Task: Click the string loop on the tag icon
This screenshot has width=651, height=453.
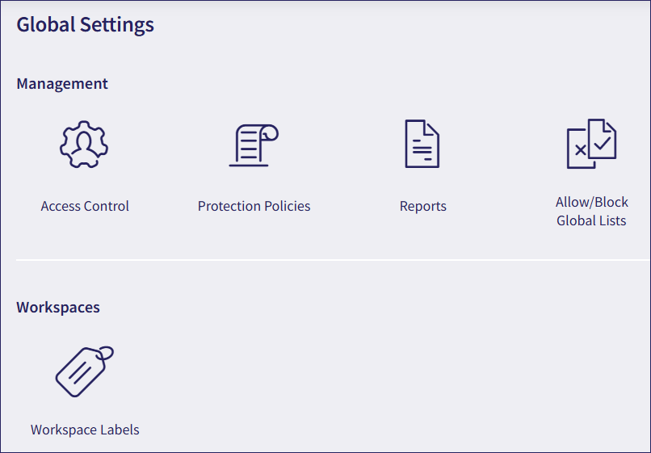Action: pos(104,352)
